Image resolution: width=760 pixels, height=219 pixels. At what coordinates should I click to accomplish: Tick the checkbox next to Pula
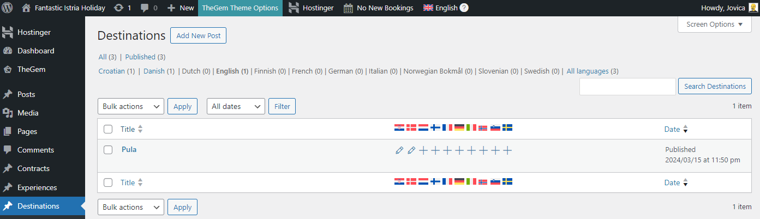(x=108, y=149)
